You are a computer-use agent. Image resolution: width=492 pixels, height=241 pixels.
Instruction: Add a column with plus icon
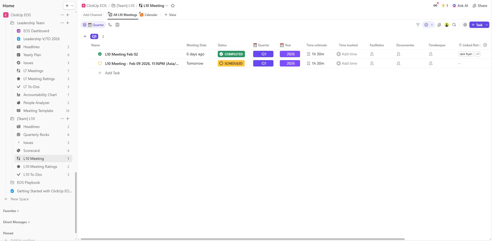(485, 45)
